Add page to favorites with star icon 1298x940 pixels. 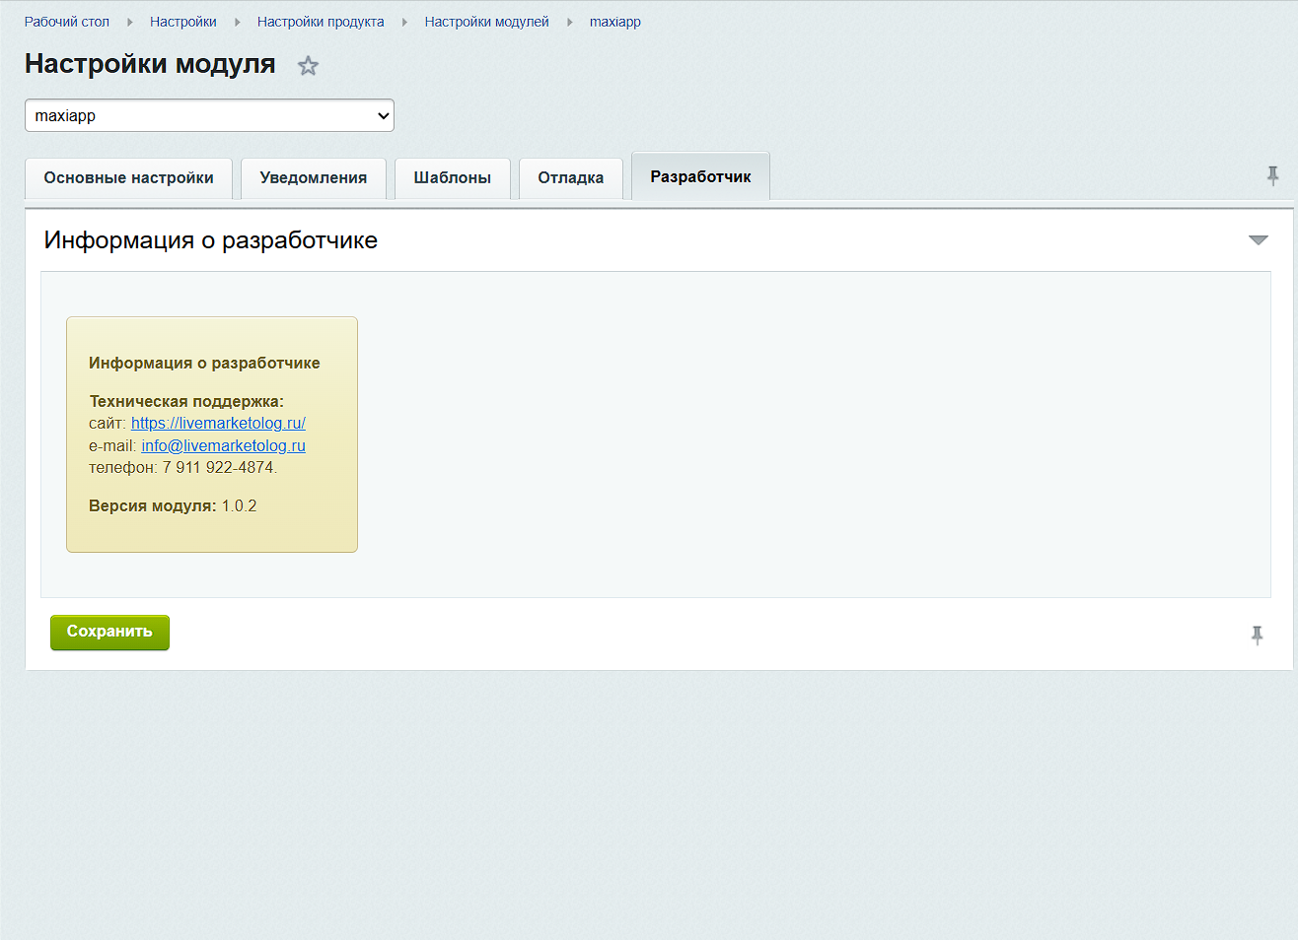tap(308, 66)
